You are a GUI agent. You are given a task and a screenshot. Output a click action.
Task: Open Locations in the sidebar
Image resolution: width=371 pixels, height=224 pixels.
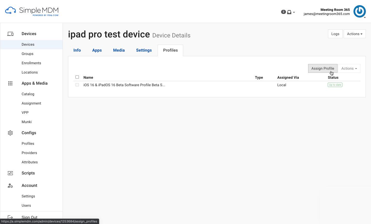(30, 72)
